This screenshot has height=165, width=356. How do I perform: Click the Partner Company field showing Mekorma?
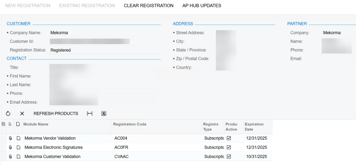pyautogui.click(x=339, y=33)
